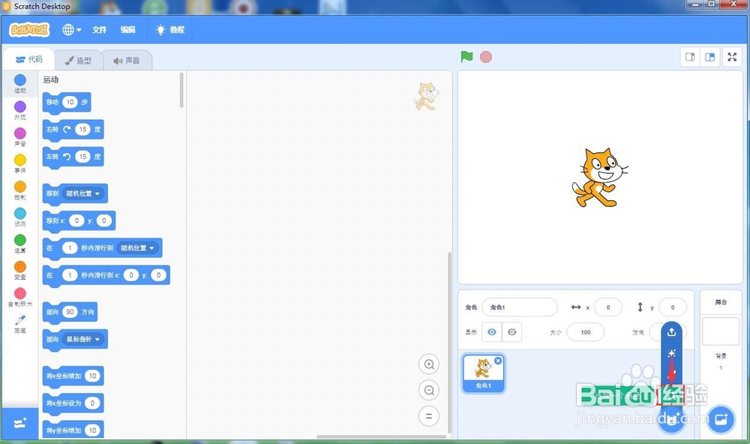Select the 外观 looks category
Image resolution: width=750 pixels, height=444 pixels.
(20, 110)
